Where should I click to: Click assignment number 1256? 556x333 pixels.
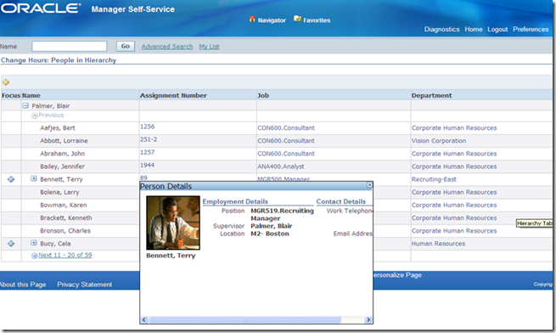click(x=147, y=127)
